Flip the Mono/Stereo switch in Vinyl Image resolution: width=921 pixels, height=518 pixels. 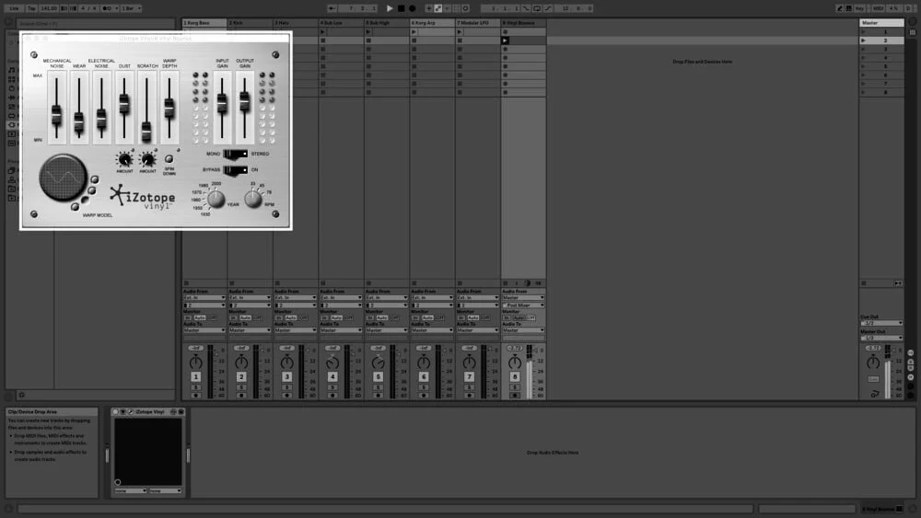click(x=236, y=154)
